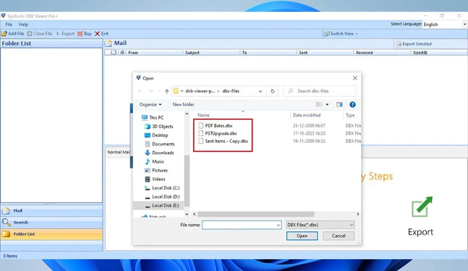Tick the select-all checkbox in Mail header

(107, 53)
